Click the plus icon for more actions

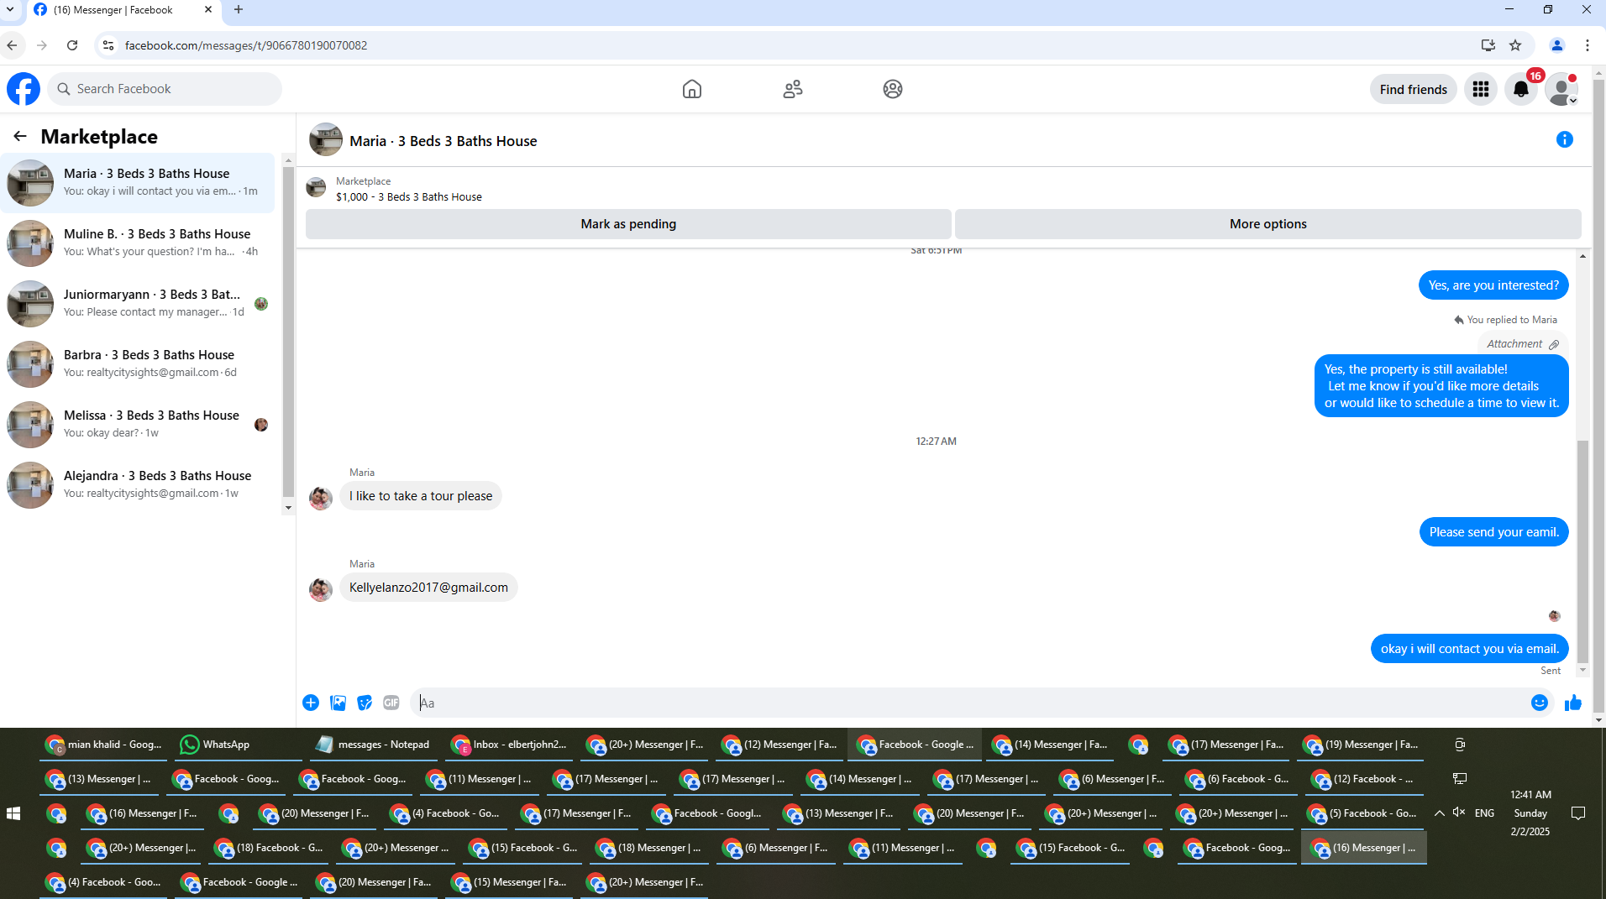tap(311, 703)
